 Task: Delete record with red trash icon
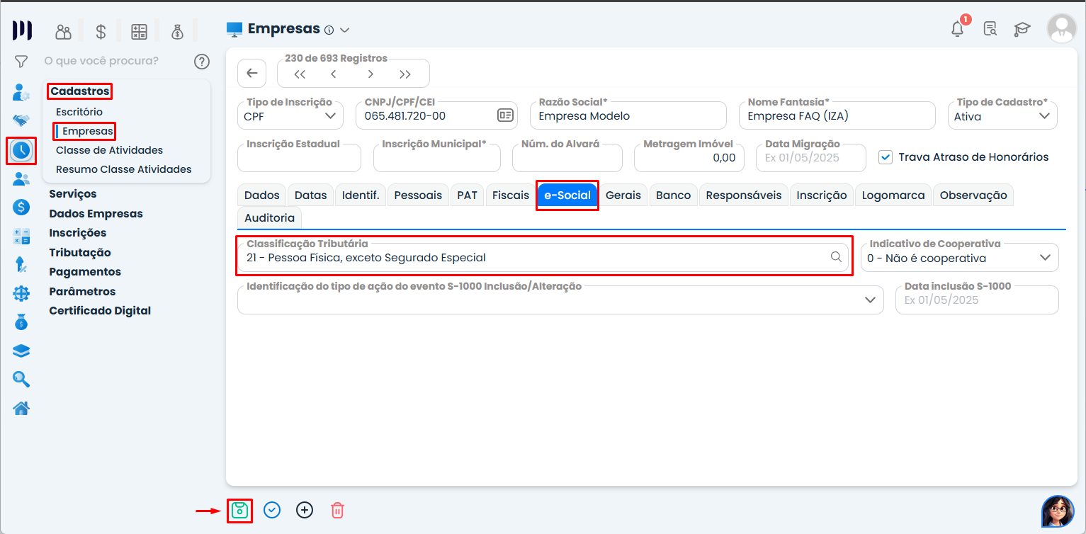[338, 510]
